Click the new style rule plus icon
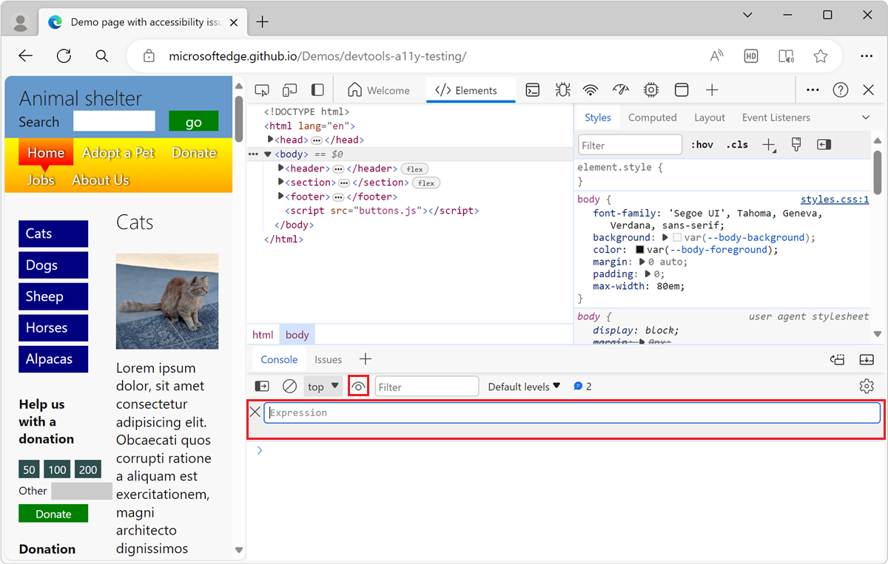The height and width of the screenshot is (564, 888). pos(768,145)
